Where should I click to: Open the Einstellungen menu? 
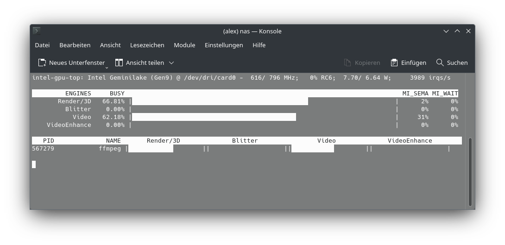pyautogui.click(x=224, y=45)
